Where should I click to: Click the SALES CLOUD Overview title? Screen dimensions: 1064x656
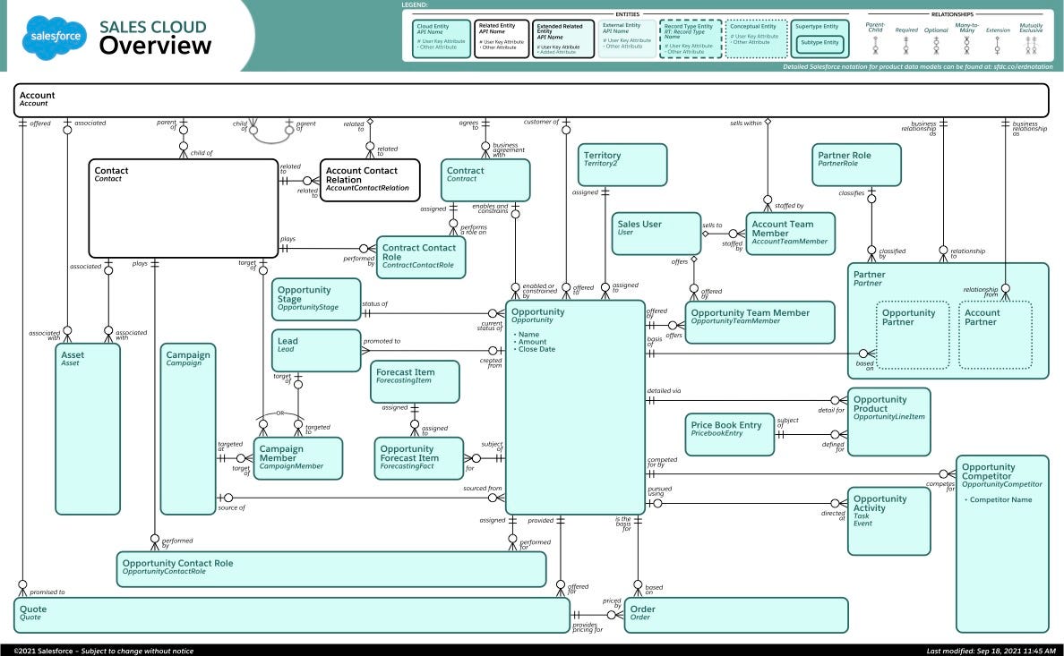point(155,38)
